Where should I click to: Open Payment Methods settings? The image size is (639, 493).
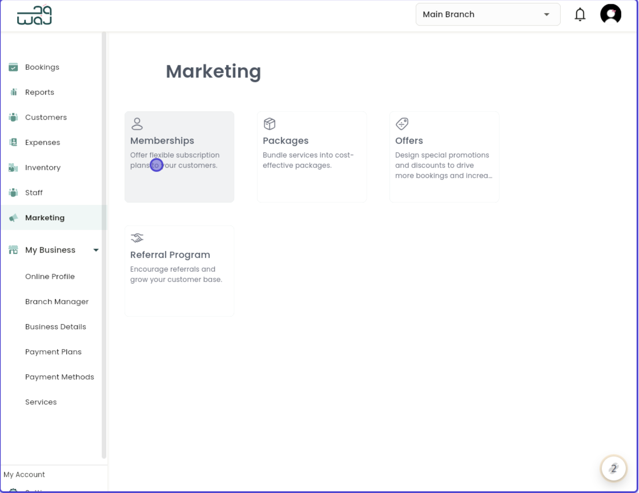click(x=59, y=377)
